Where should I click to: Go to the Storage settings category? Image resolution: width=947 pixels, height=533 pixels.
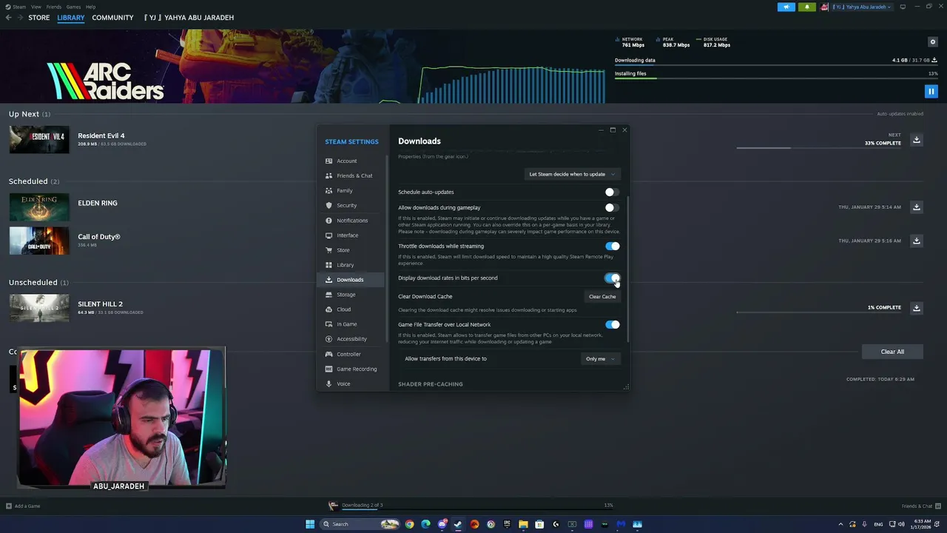pos(351,295)
